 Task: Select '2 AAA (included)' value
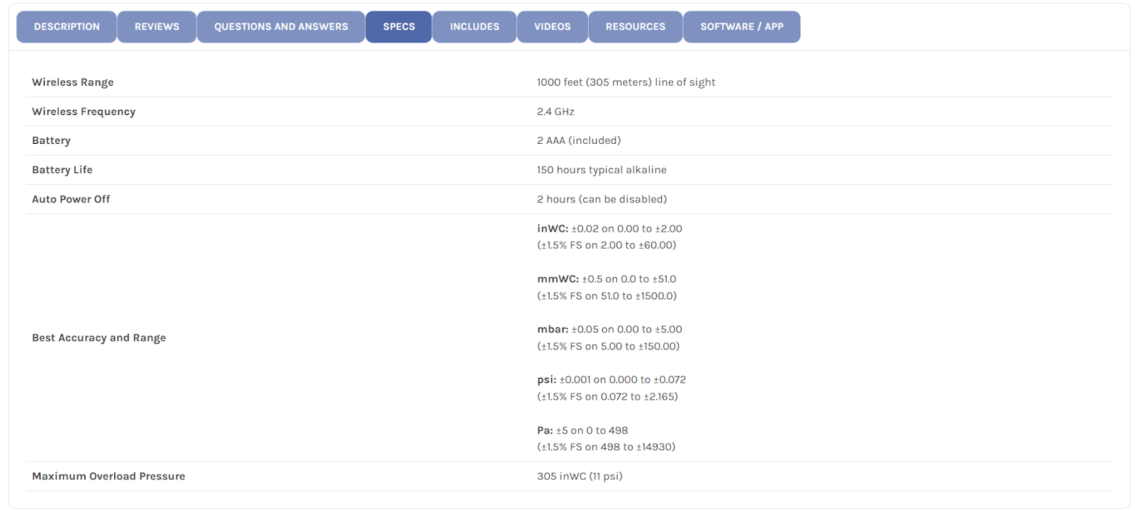[579, 140]
